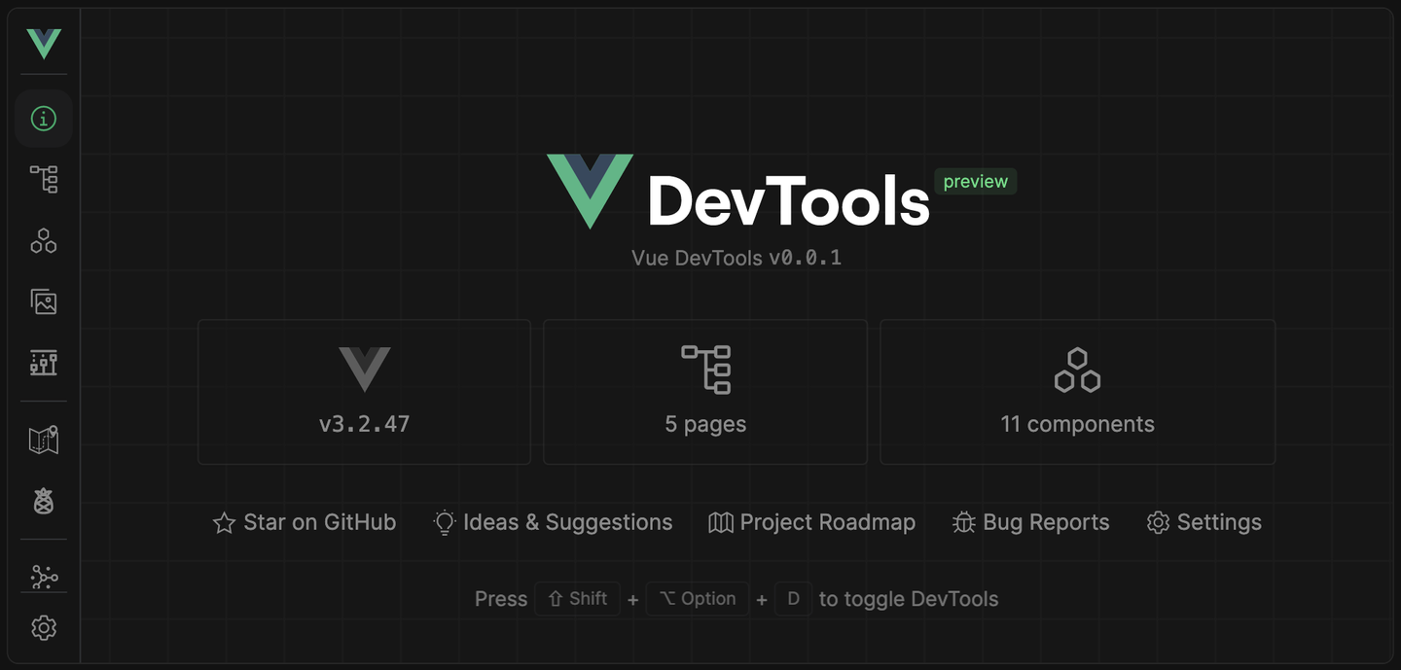Click the v3.2.47 Vue version card

tap(364, 391)
